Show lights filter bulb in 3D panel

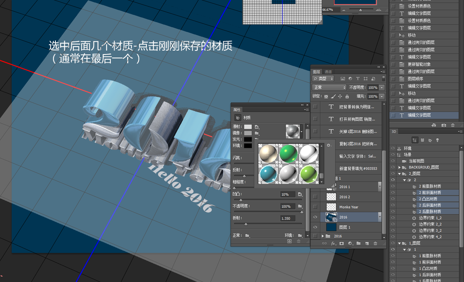tap(437, 140)
